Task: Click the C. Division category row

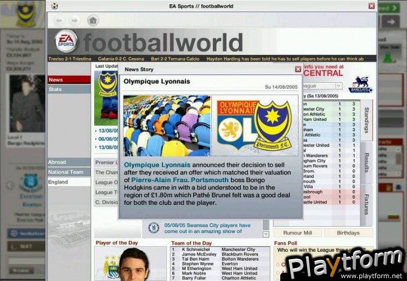Action: pos(106,203)
